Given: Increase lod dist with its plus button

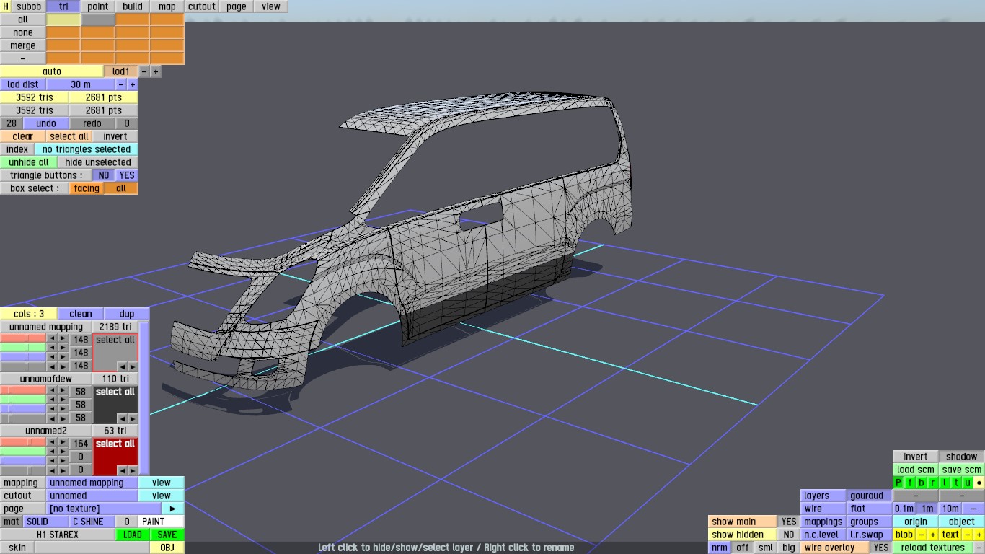Looking at the screenshot, I should pyautogui.click(x=133, y=84).
